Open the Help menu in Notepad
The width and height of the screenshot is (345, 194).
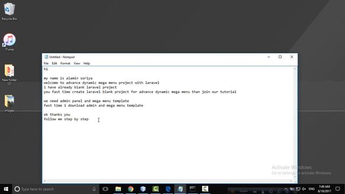coord(87,64)
